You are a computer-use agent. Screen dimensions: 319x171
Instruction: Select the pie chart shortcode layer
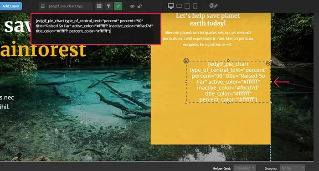pos(228,82)
